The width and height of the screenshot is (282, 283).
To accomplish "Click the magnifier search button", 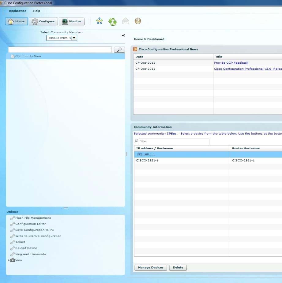I will point(119,50).
